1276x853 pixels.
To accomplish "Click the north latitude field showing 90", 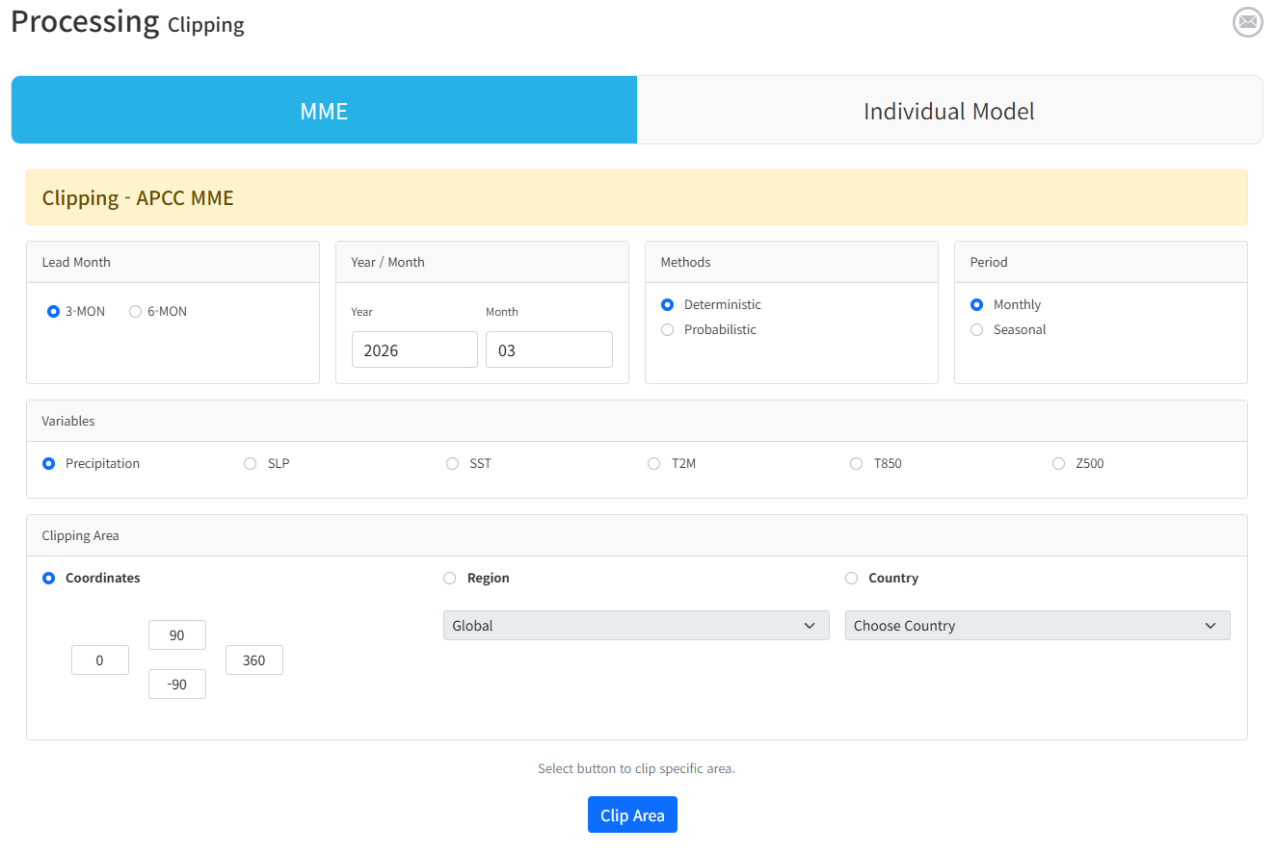I will (x=177, y=635).
